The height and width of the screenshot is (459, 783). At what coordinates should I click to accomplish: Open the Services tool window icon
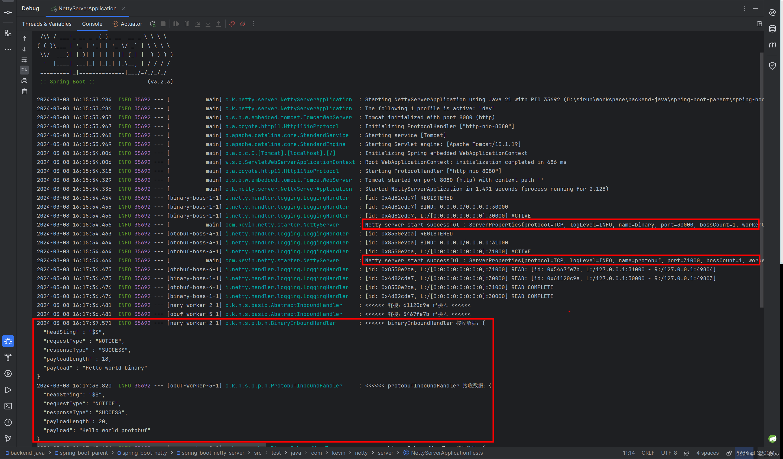[8, 374]
